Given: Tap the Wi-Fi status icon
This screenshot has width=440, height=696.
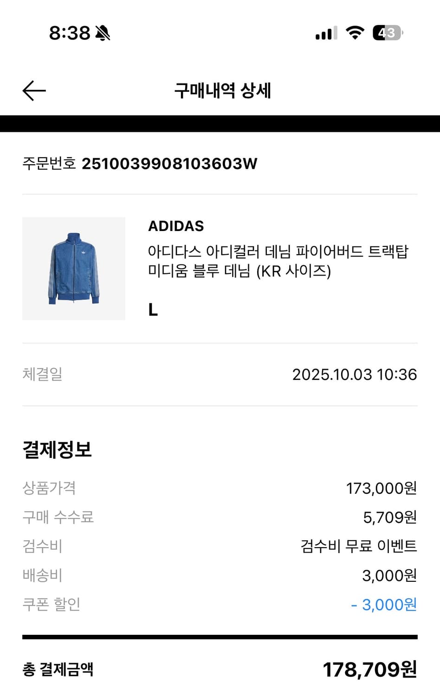Looking at the screenshot, I should click(355, 33).
